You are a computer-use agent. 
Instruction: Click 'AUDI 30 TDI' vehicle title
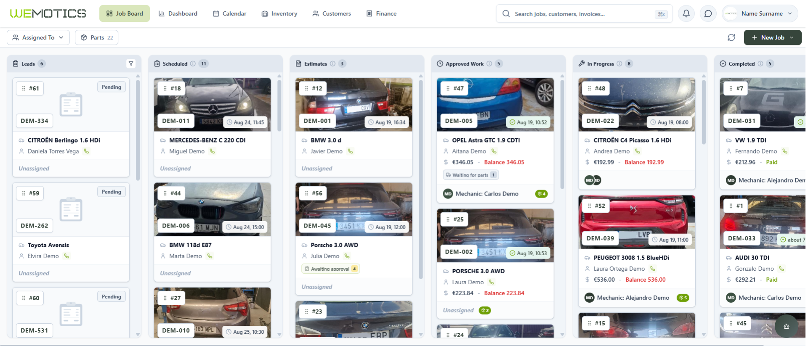coord(752,257)
